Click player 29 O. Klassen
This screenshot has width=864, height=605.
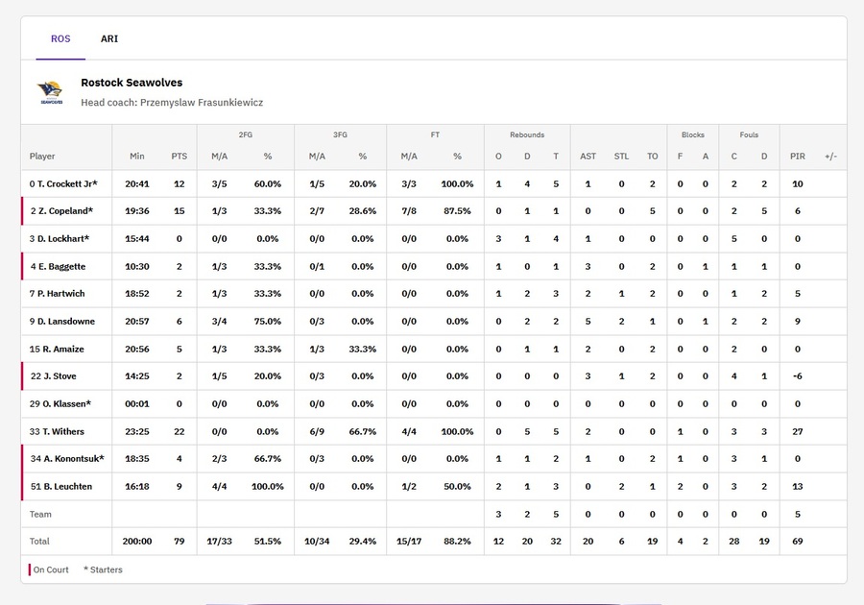pos(60,404)
